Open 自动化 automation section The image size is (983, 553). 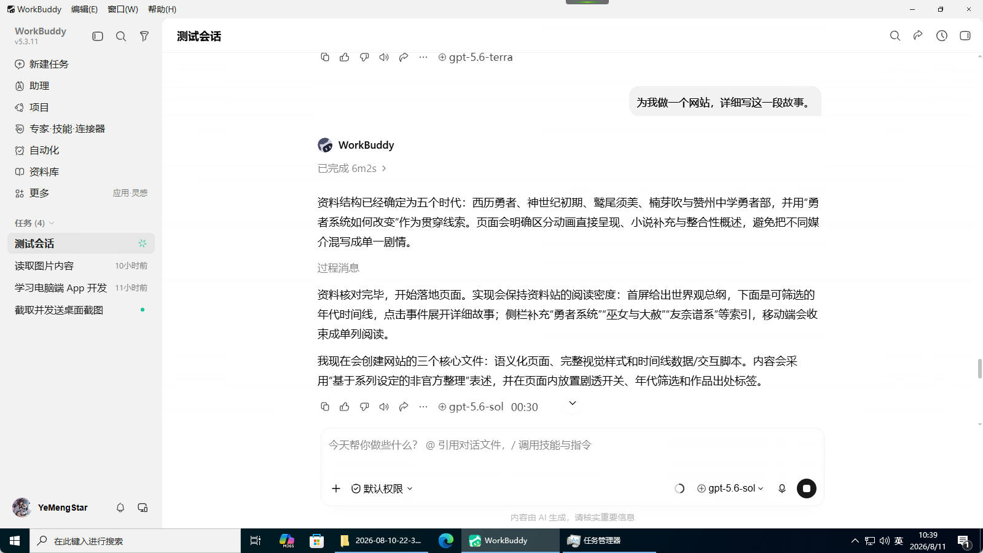(37, 151)
